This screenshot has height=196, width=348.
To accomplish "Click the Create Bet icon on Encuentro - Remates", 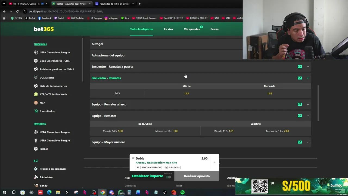I will (300, 78).
